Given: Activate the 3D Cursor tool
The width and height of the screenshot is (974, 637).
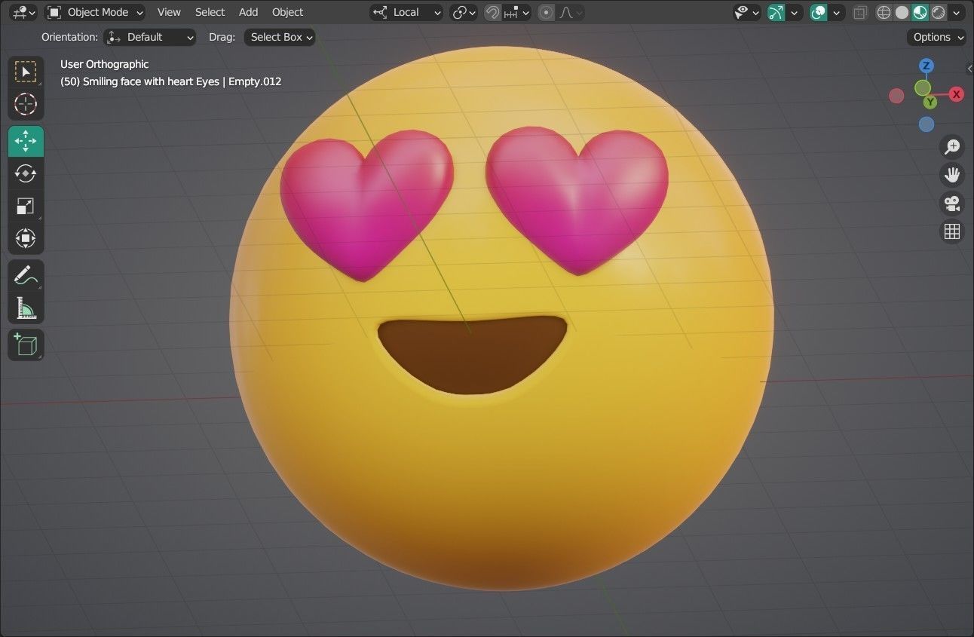Looking at the screenshot, I should 26,104.
